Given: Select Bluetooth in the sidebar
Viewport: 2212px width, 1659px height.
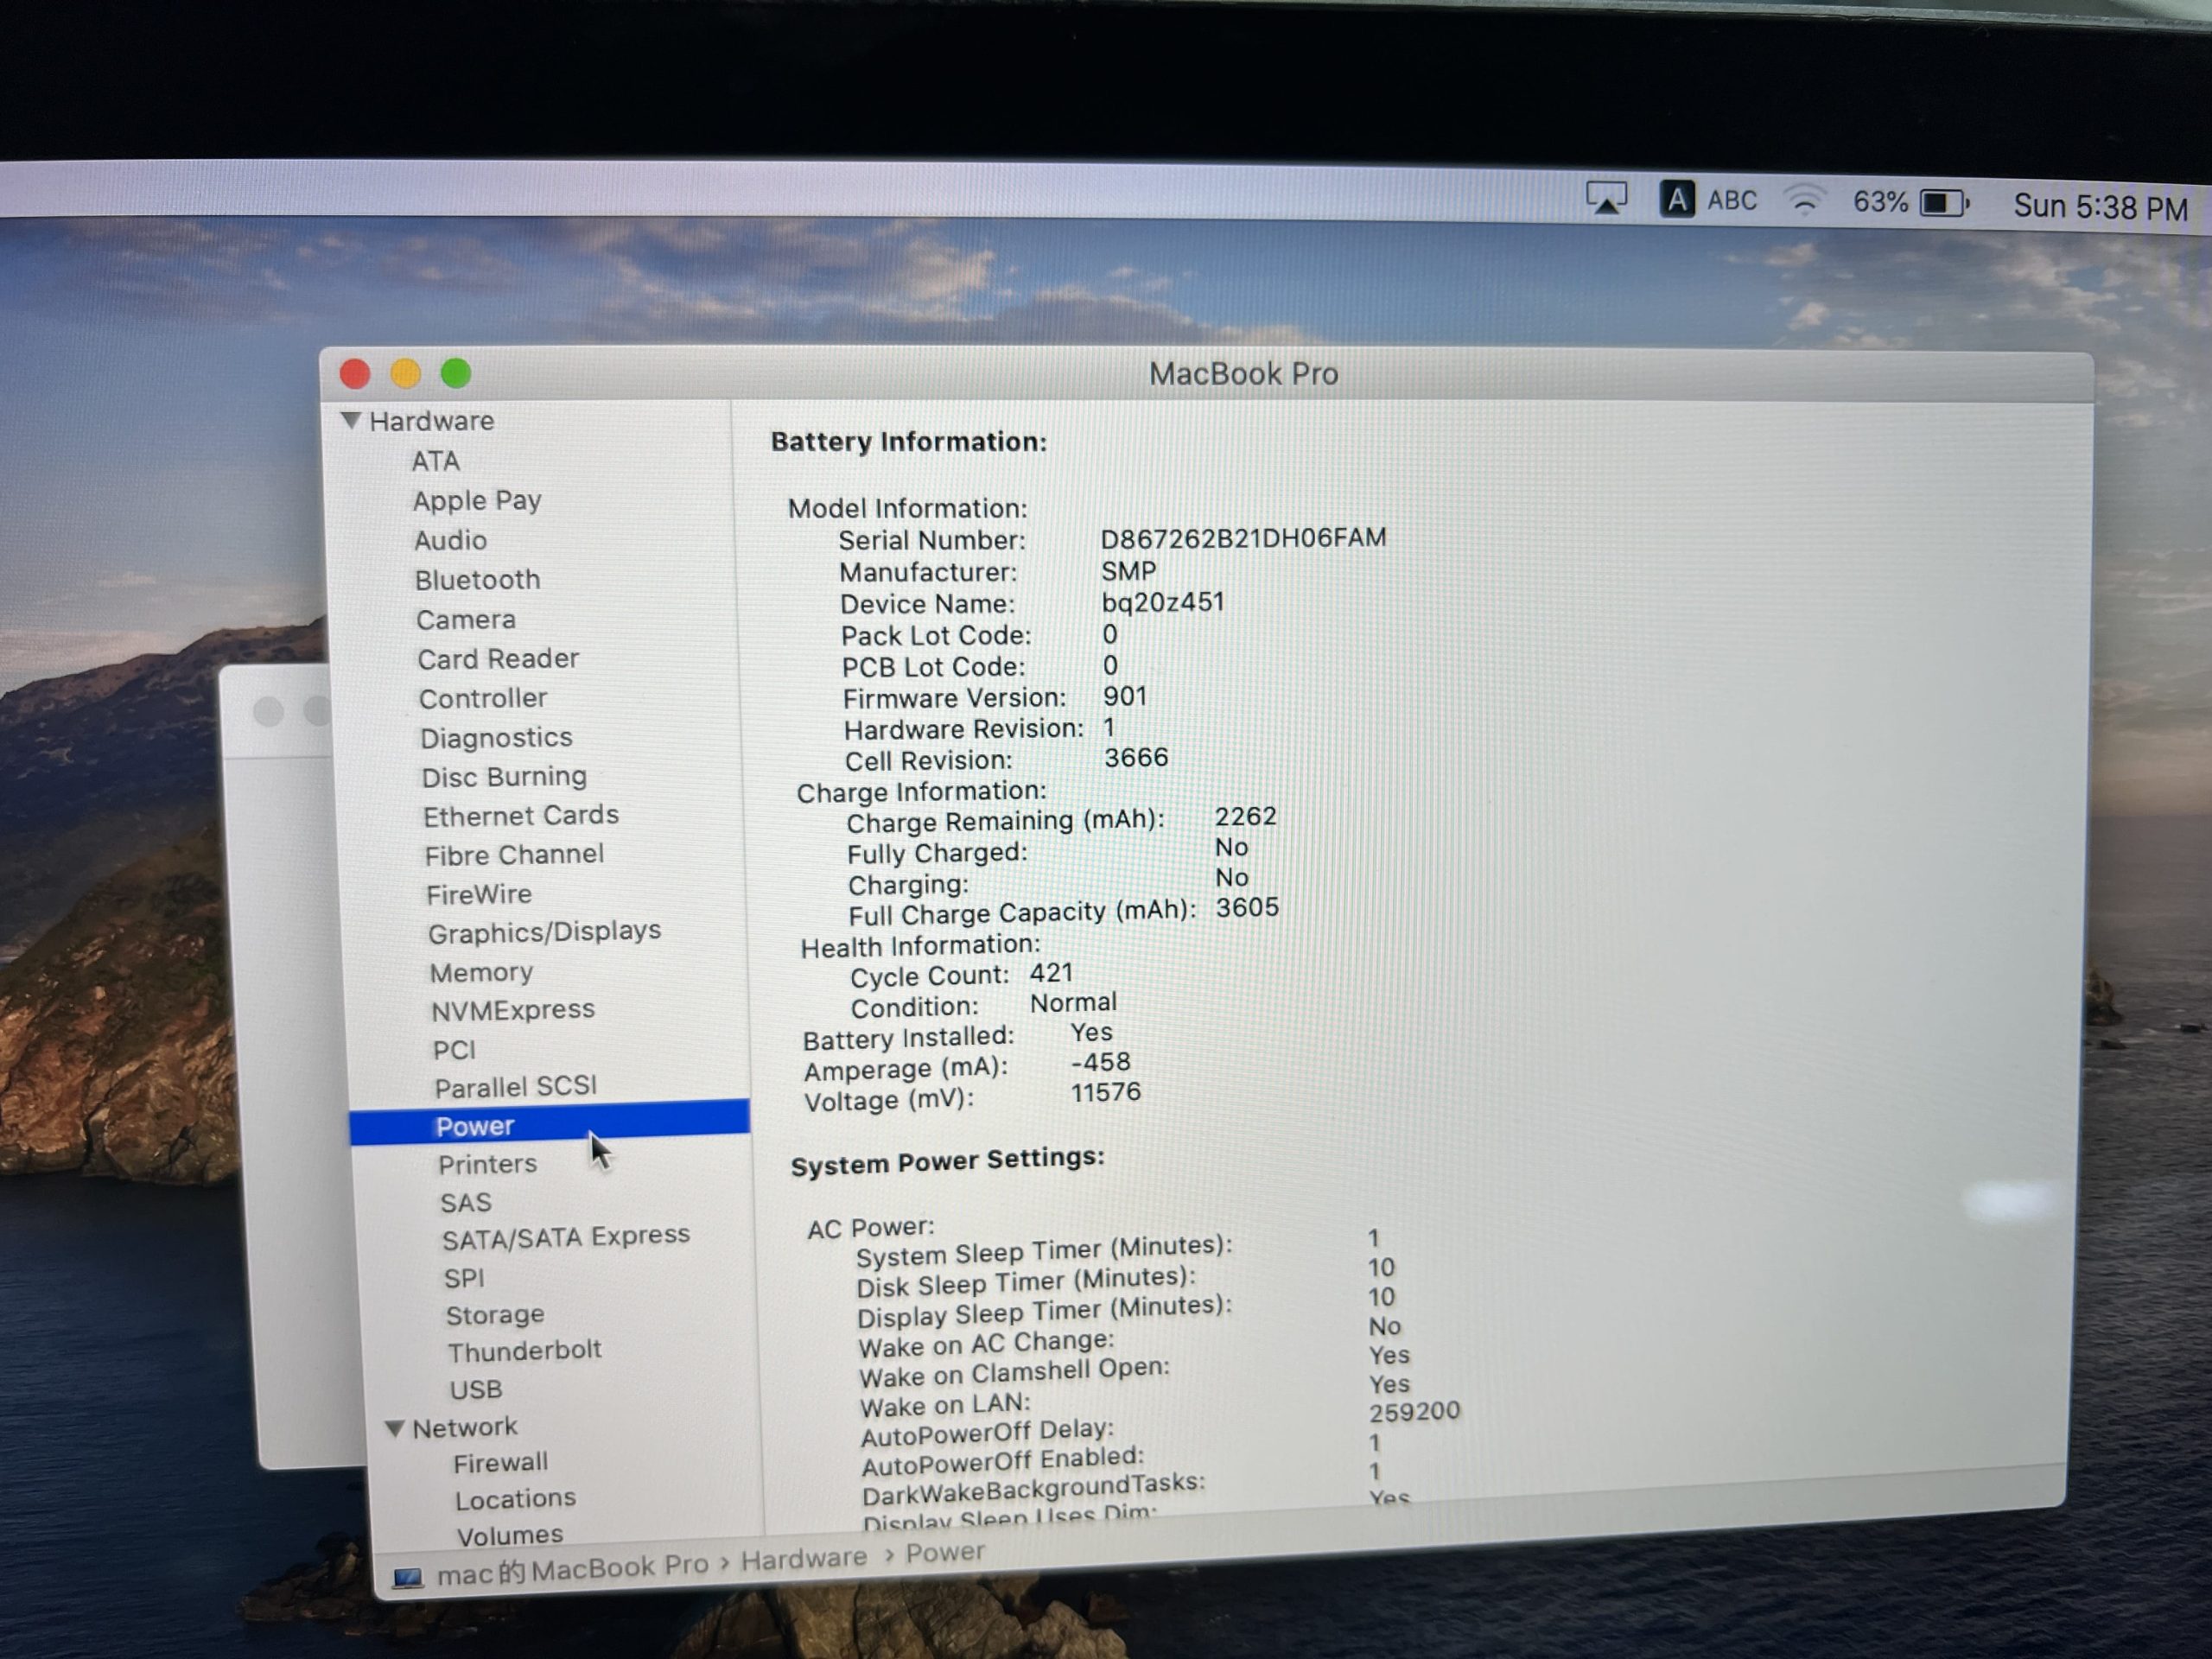Looking at the screenshot, I should tap(478, 580).
